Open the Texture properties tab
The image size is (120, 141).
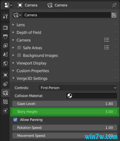(x=5, y=102)
